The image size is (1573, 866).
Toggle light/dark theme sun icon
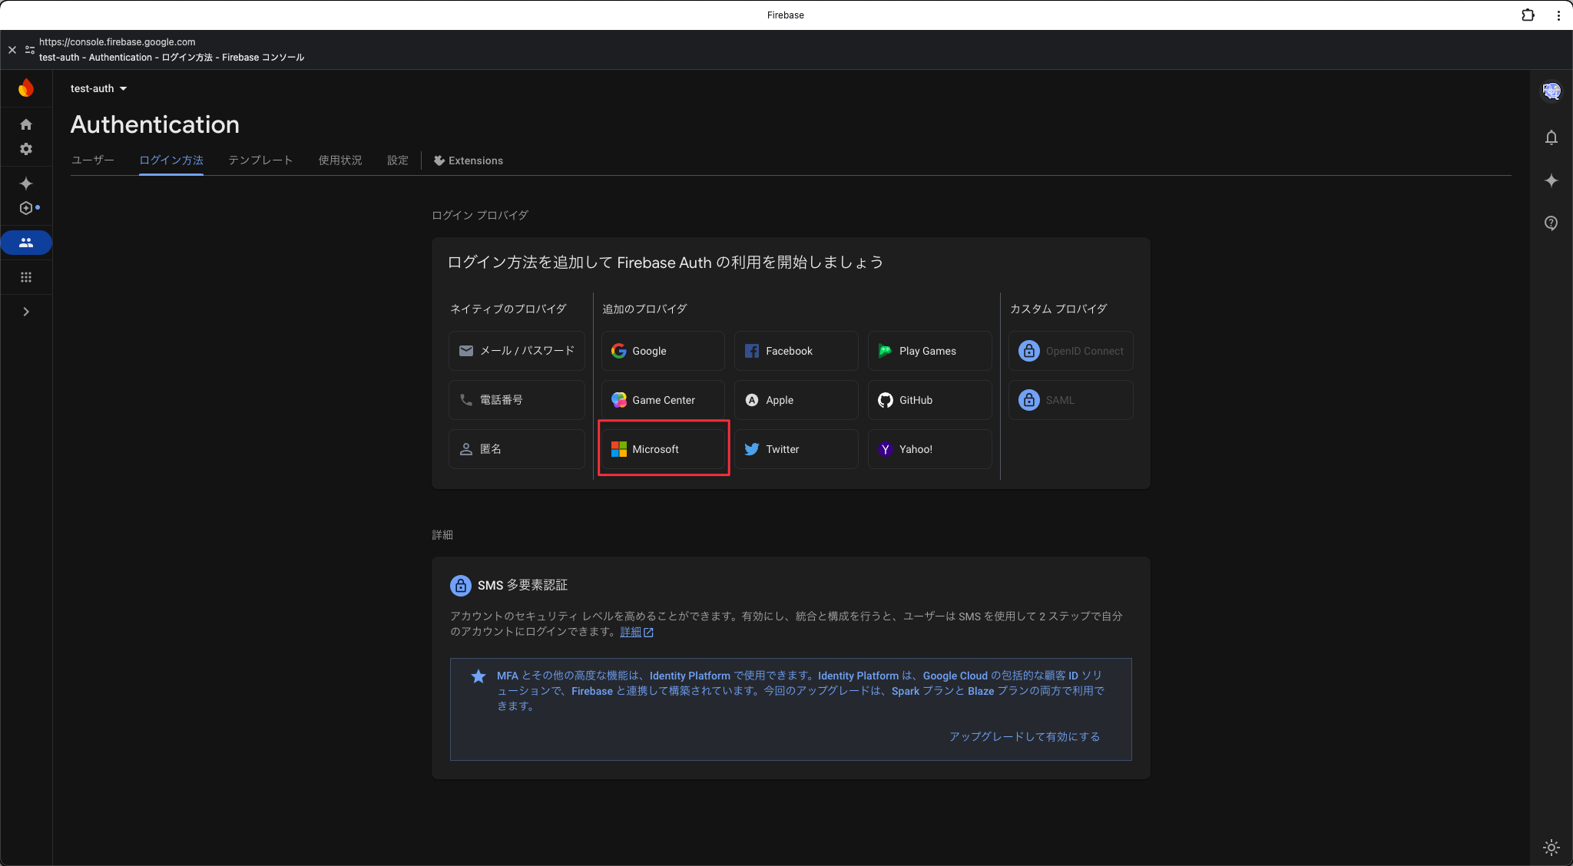tap(1551, 848)
